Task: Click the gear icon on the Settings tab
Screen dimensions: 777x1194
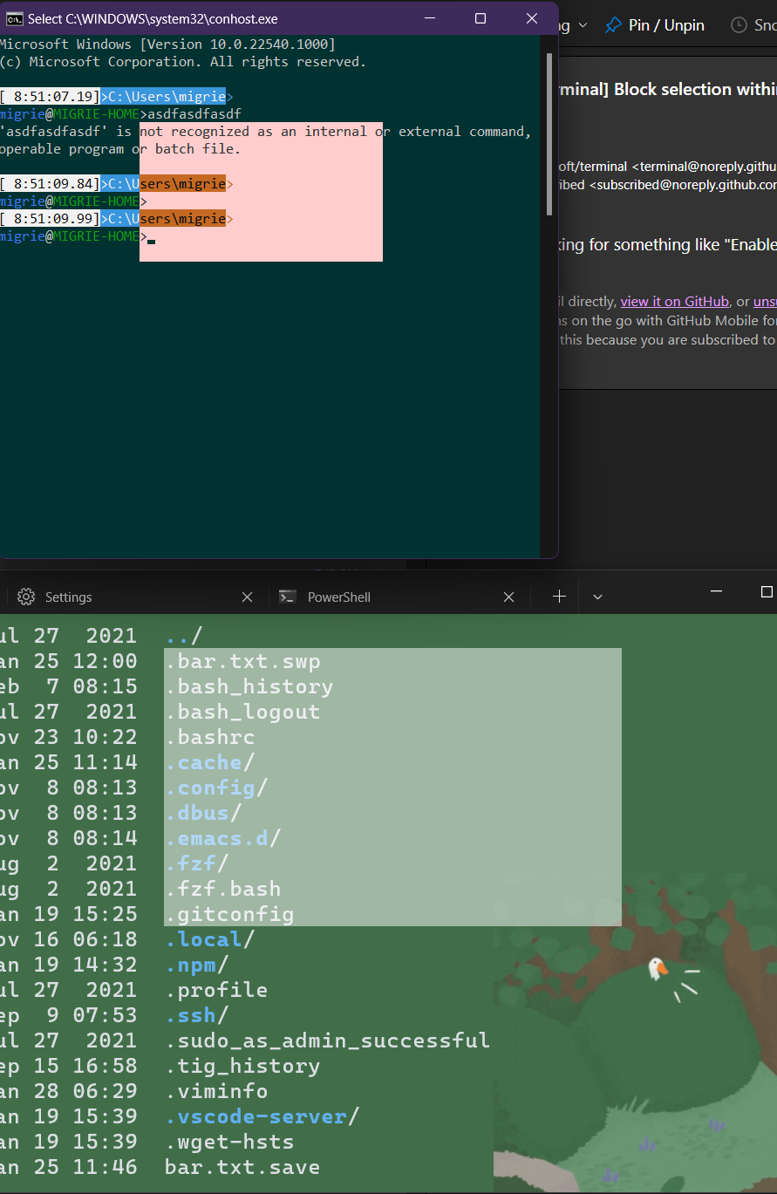Action: point(26,597)
